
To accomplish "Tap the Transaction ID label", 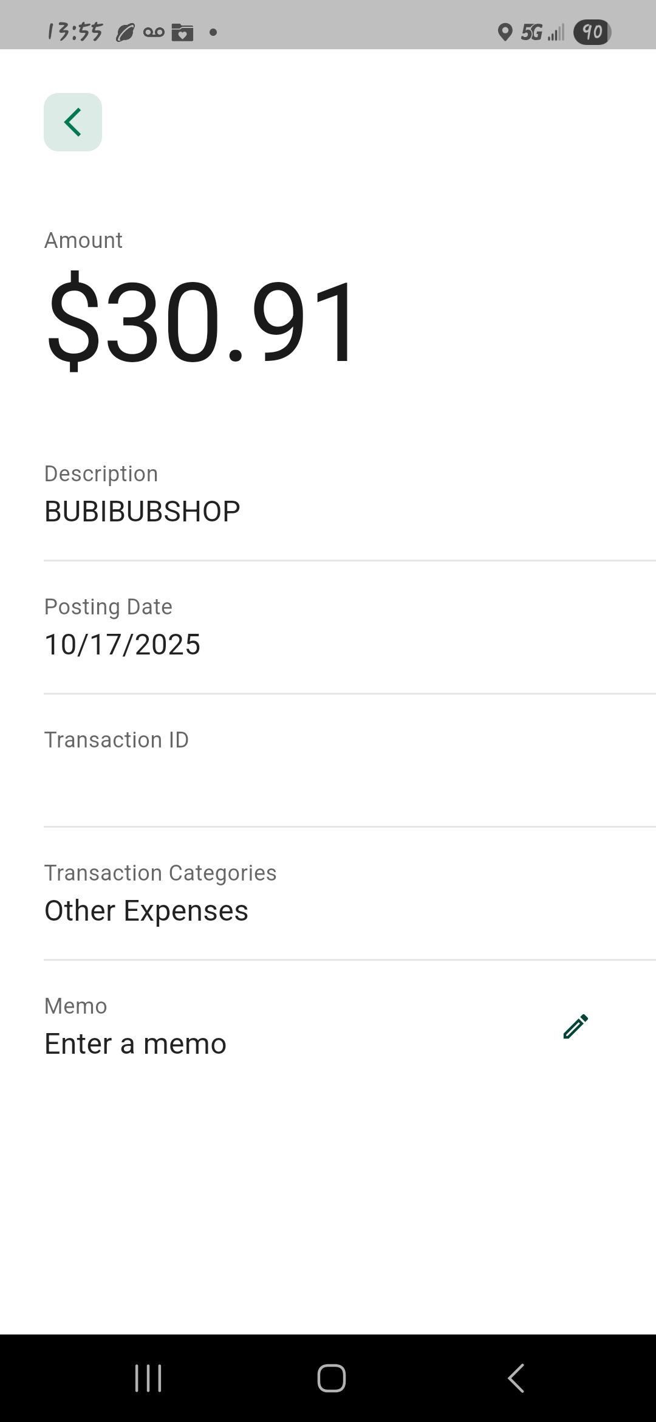I will [117, 740].
